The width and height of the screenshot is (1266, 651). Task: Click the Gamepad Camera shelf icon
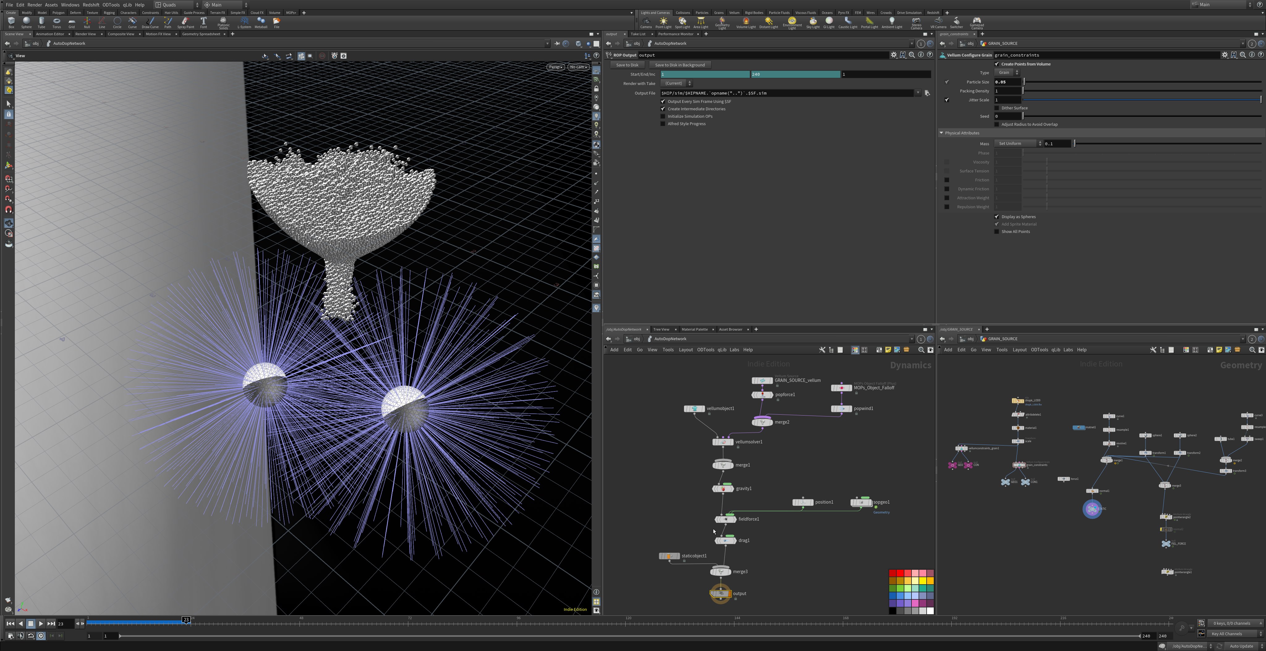pos(976,23)
